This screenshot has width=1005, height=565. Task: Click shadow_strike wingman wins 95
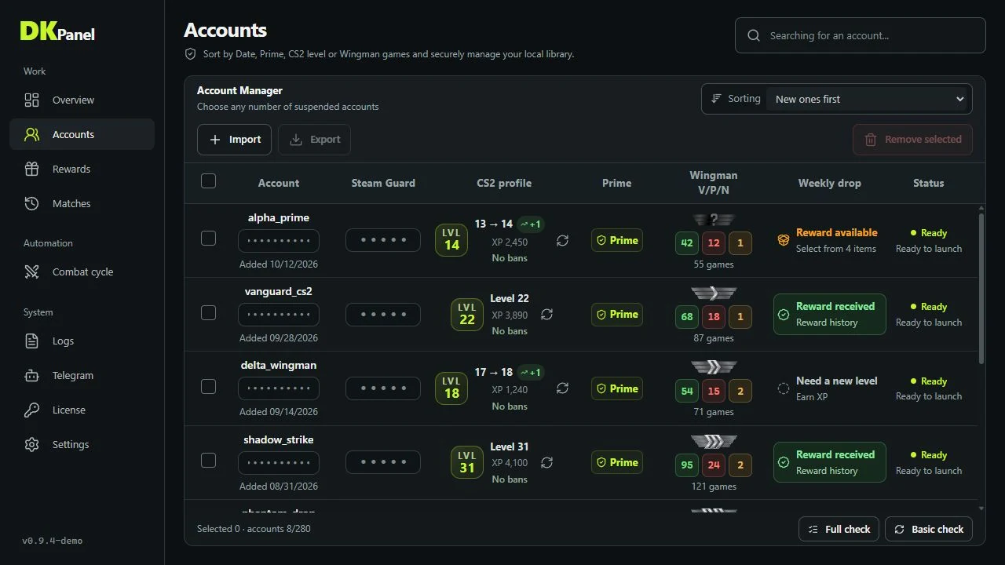pos(687,465)
